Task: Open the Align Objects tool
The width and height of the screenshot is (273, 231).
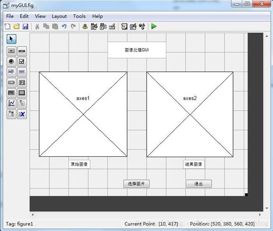Action: click(85, 26)
